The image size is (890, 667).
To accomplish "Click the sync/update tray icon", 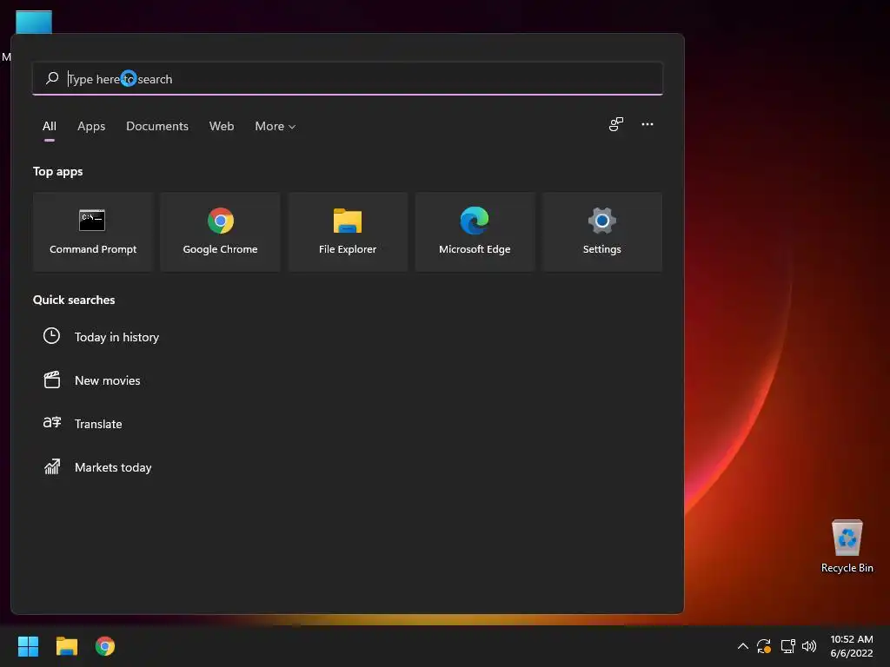I will [764, 646].
